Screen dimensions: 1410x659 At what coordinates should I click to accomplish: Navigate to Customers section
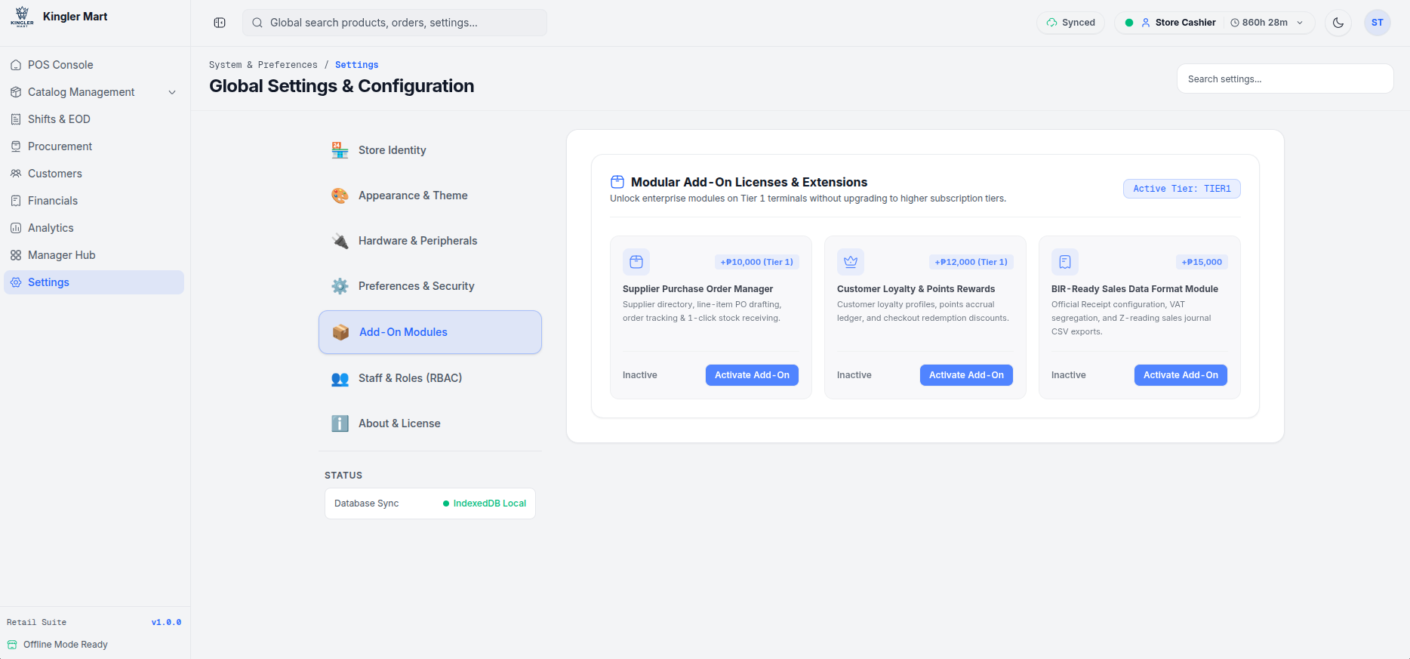[94, 174]
